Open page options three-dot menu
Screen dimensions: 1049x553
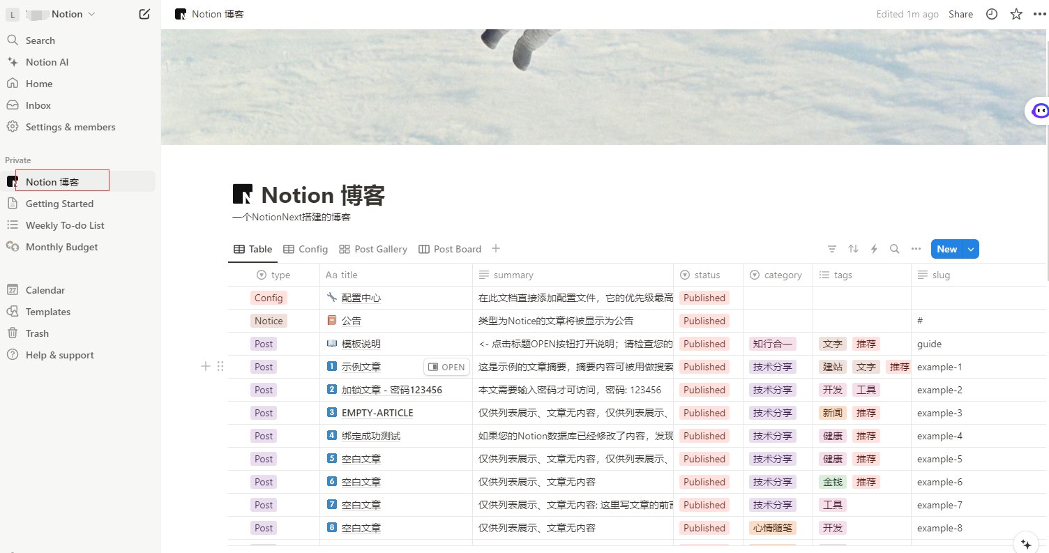[x=1039, y=14]
